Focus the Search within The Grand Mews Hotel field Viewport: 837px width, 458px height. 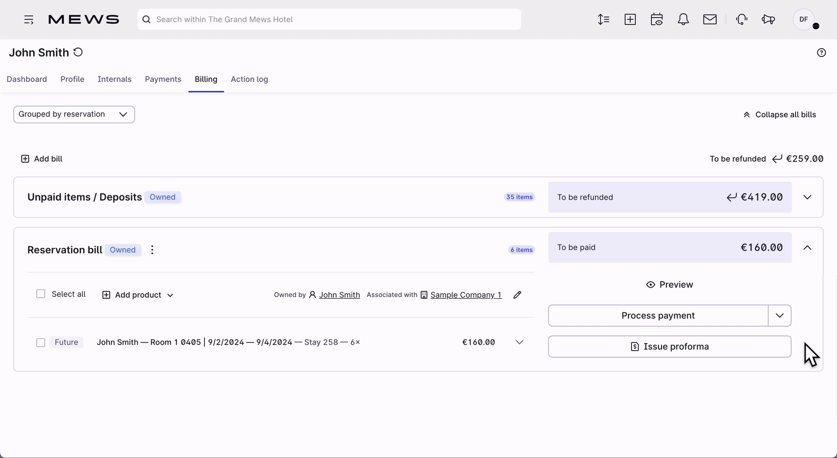coord(329,19)
